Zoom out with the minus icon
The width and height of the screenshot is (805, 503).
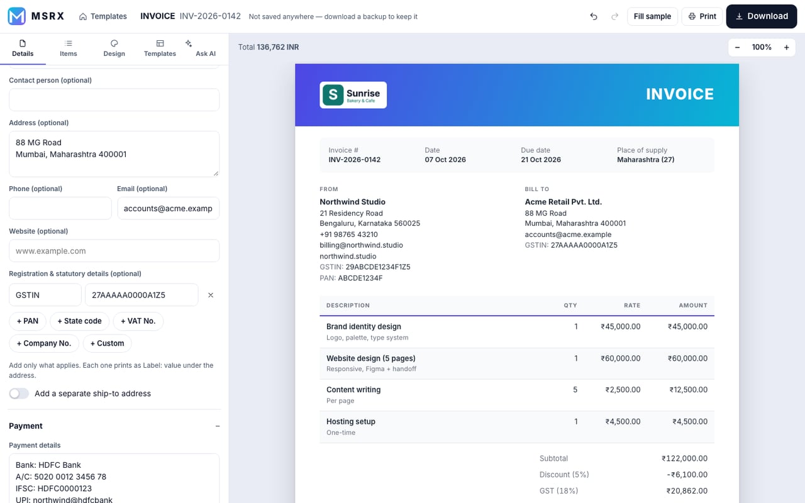[737, 47]
